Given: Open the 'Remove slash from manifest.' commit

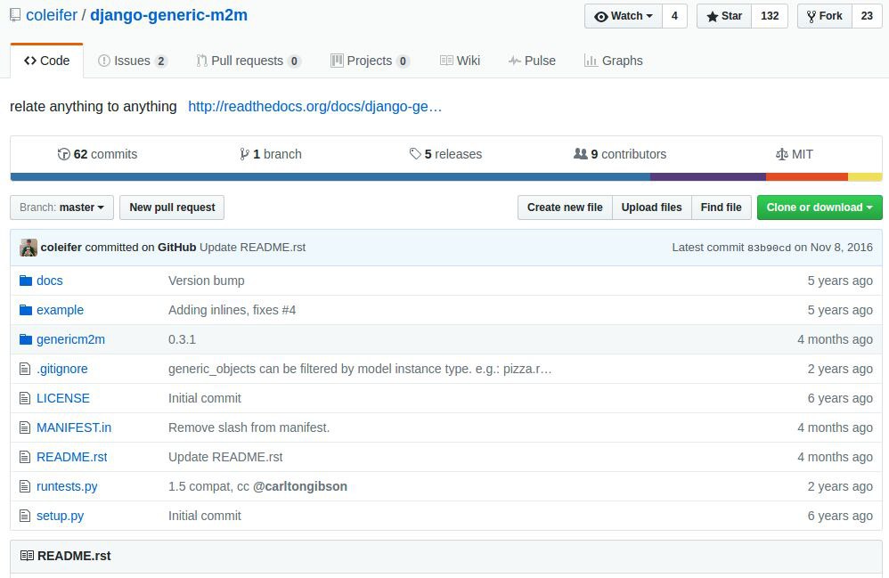Looking at the screenshot, I should 249,427.
